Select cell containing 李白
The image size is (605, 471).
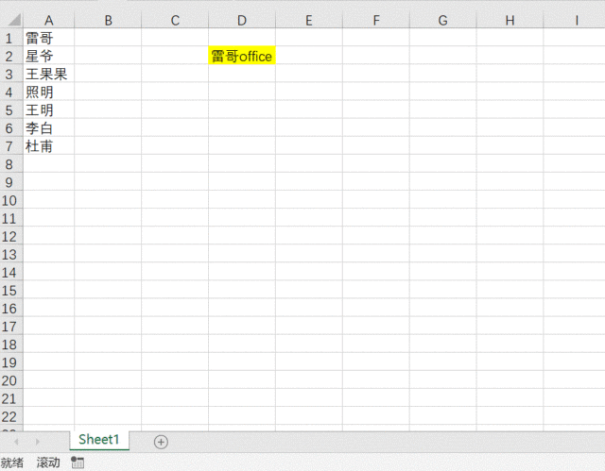point(48,127)
